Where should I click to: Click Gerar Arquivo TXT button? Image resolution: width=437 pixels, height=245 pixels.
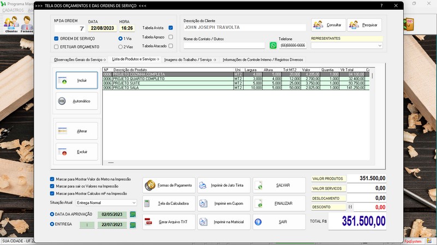(x=169, y=222)
